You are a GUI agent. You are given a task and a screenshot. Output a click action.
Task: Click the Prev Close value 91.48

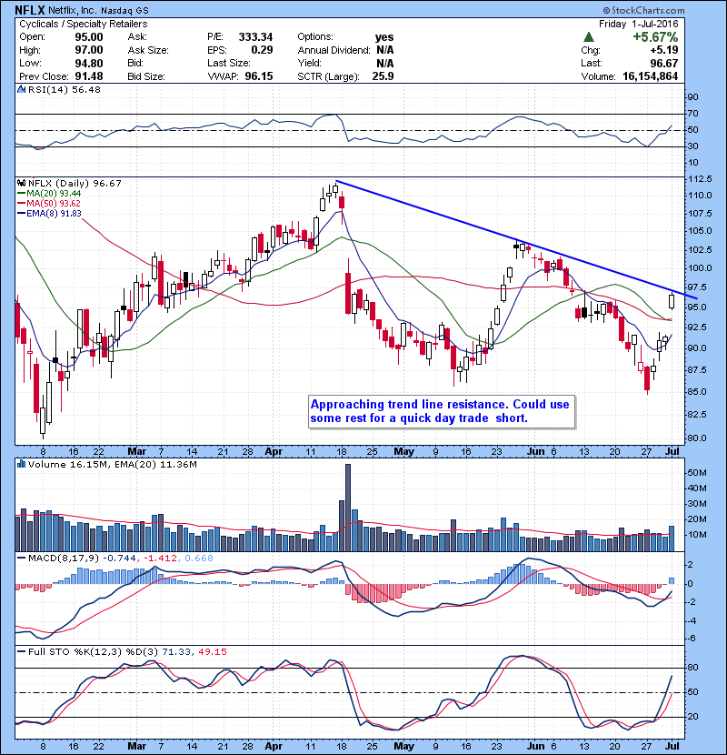tap(89, 76)
